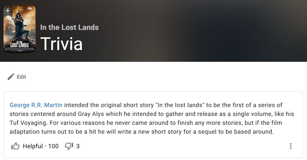Open the three-dot more options menu
Viewport: 307px width, 160px height.
(x=291, y=146)
